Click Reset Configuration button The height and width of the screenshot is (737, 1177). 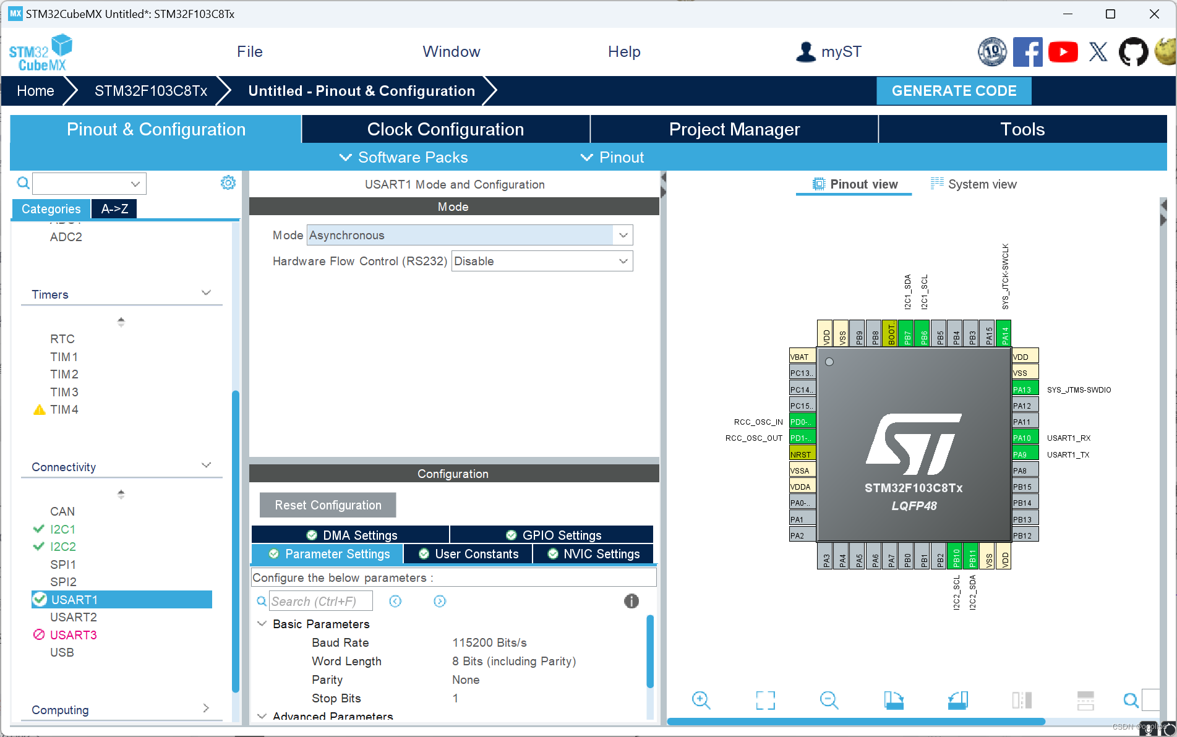328,505
